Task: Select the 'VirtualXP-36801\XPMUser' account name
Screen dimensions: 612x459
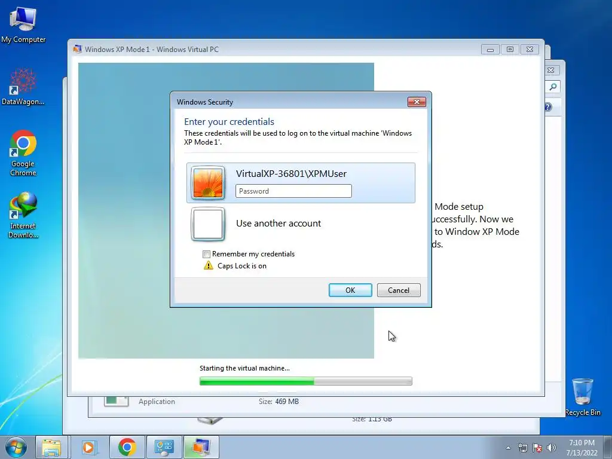Action: 291,174
